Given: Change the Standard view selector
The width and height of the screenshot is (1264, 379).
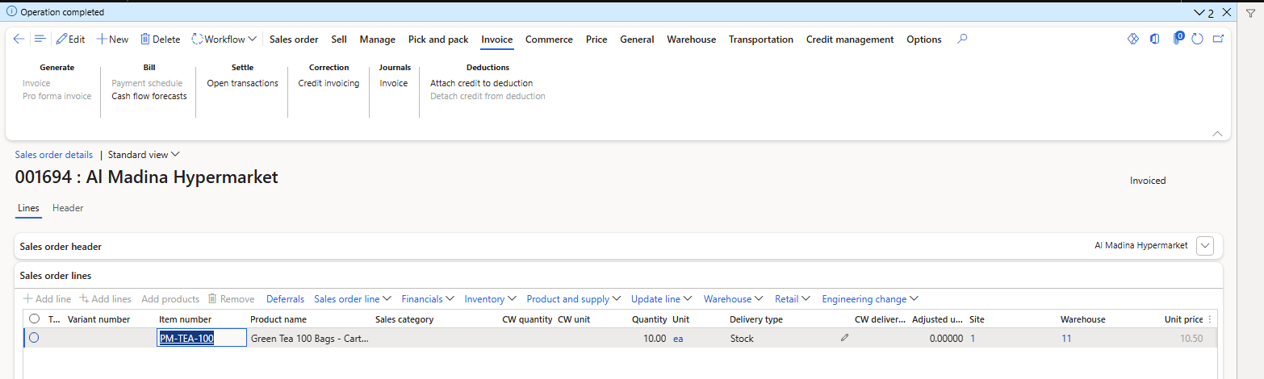Looking at the screenshot, I should pyautogui.click(x=144, y=154).
